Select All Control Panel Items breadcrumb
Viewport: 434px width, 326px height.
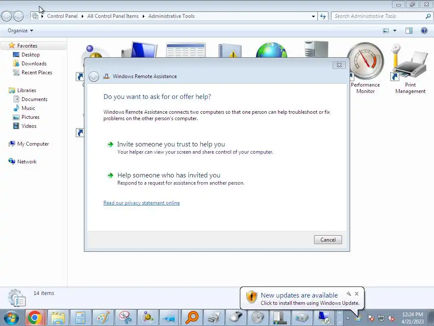(x=113, y=16)
